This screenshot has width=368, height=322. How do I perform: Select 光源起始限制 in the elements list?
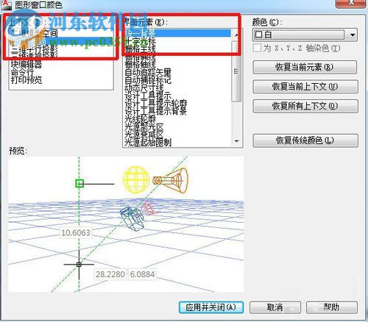tap(148, 142)
